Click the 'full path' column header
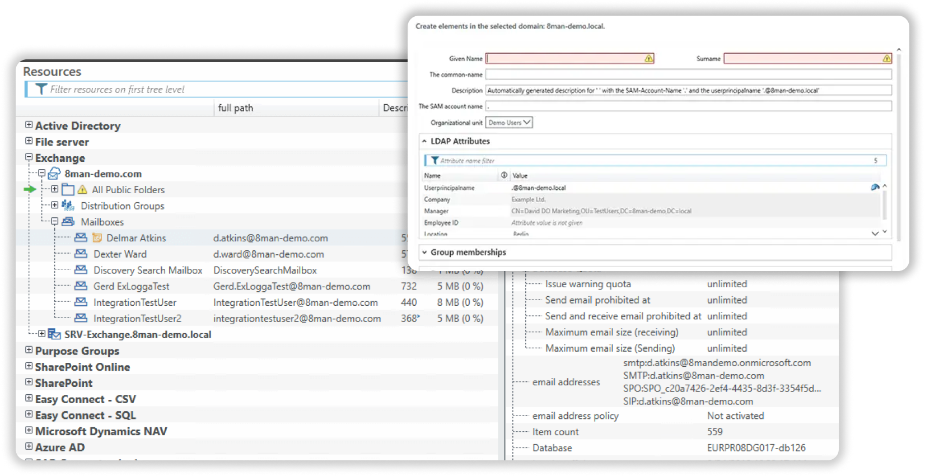 click(297, 108)
